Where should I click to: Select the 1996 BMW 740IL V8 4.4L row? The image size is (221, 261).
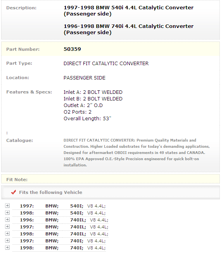[x=60, y=220]
